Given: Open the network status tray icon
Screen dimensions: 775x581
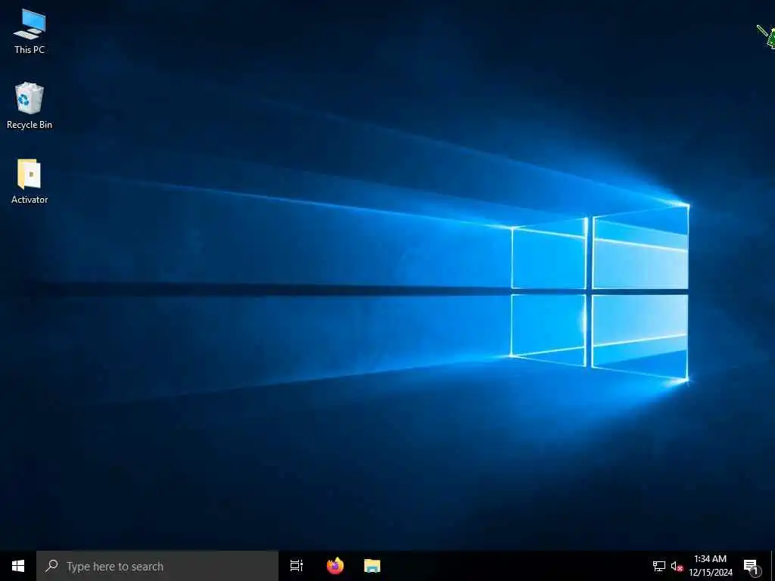Looking at the screenshot, I should point(659,566).
